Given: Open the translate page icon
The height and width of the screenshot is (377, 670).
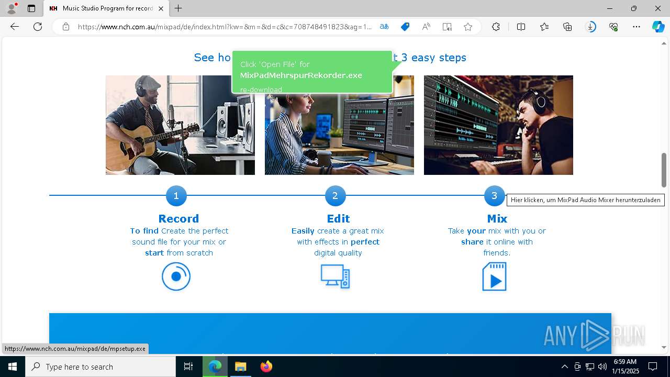Looking at the screenshot, I should click(384, 27).
